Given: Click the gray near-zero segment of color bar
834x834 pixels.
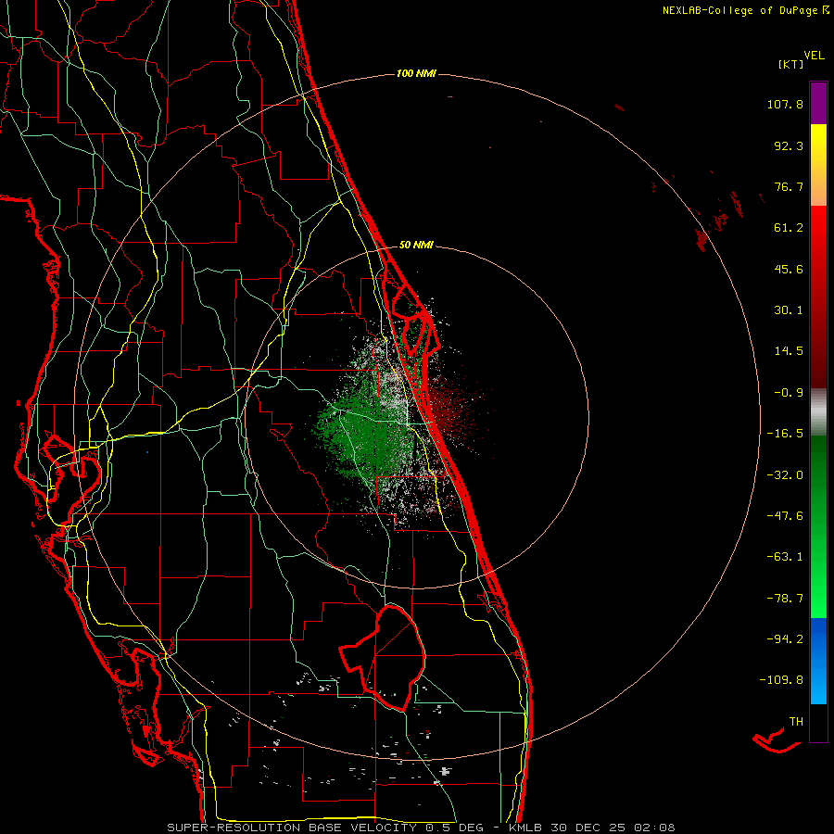Looking at the screenshot, I should pyautogui.click(x=818, y=412).
